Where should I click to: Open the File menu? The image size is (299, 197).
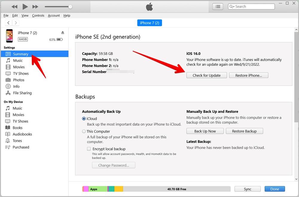6,16
